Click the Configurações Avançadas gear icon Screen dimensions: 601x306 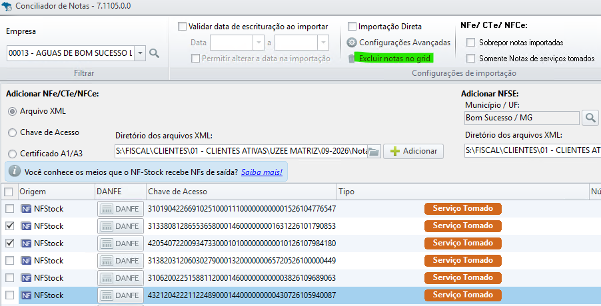pos(352,43)
